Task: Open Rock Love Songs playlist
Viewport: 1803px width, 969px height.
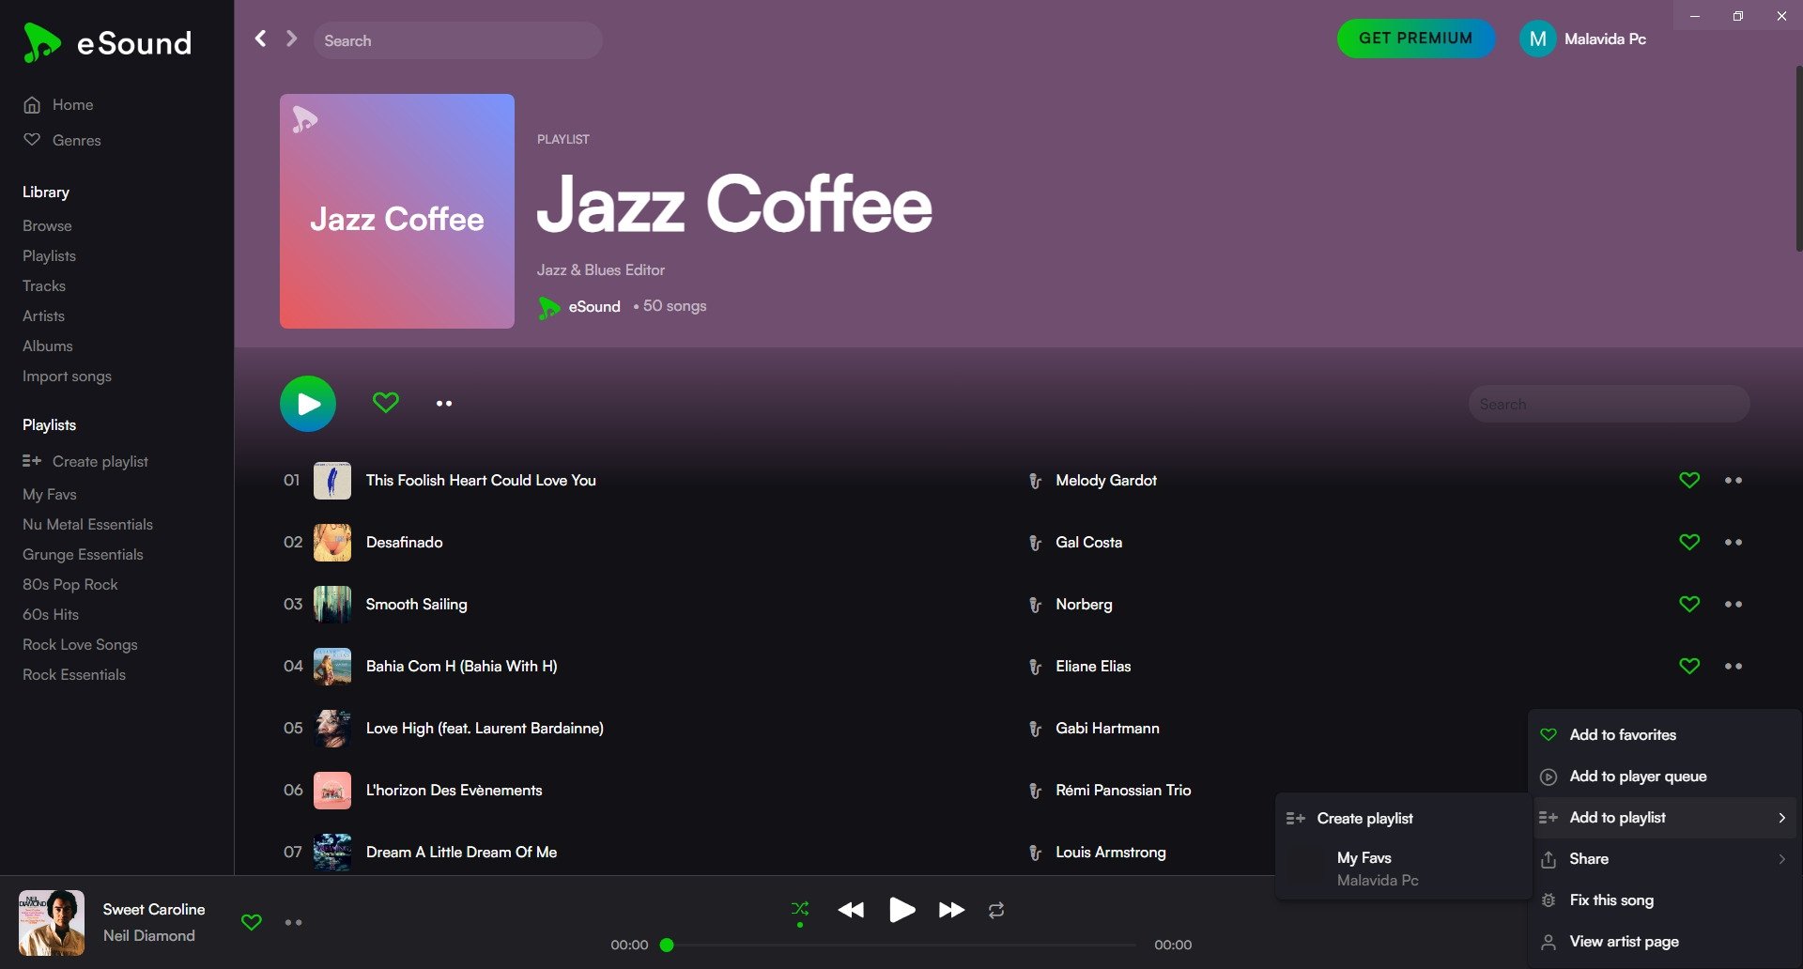Action: pyautogui.click(x=80, y=644)
